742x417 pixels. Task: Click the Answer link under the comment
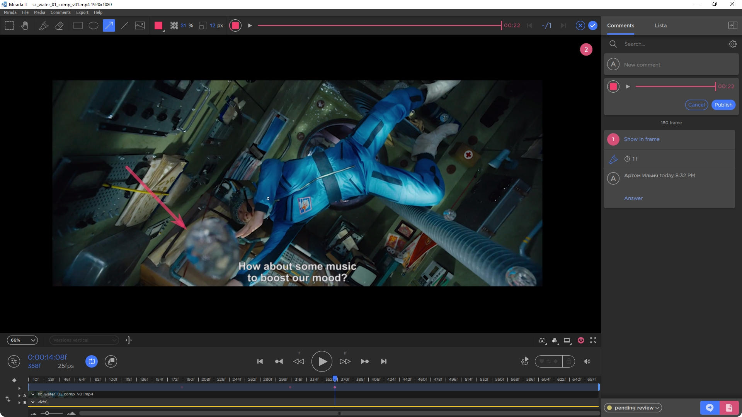633,198
